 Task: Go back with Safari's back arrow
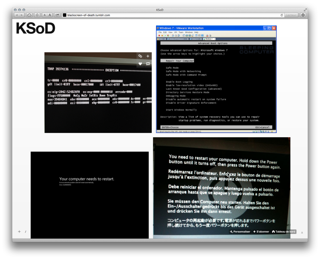click(17, 15)
